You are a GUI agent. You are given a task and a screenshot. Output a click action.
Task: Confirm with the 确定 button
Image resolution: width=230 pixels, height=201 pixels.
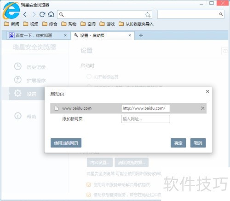178,143
